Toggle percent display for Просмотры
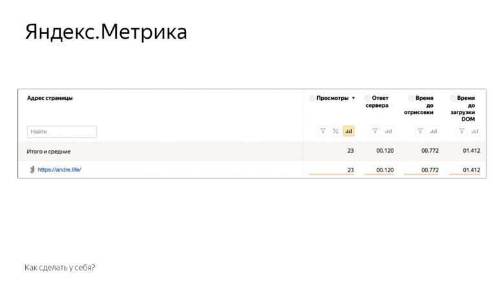Image resolution: width=504 pixels, height=283 pixels. point(335,132)
